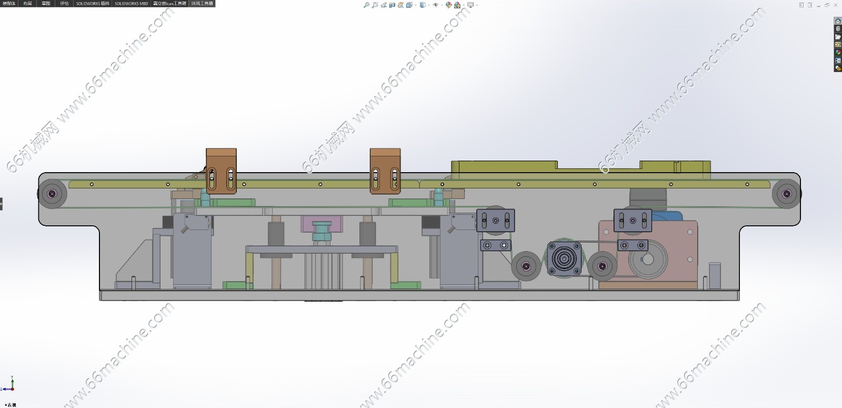Select the 评估 tab
Viewport: 842px width, 408px height.
point(64,3)
